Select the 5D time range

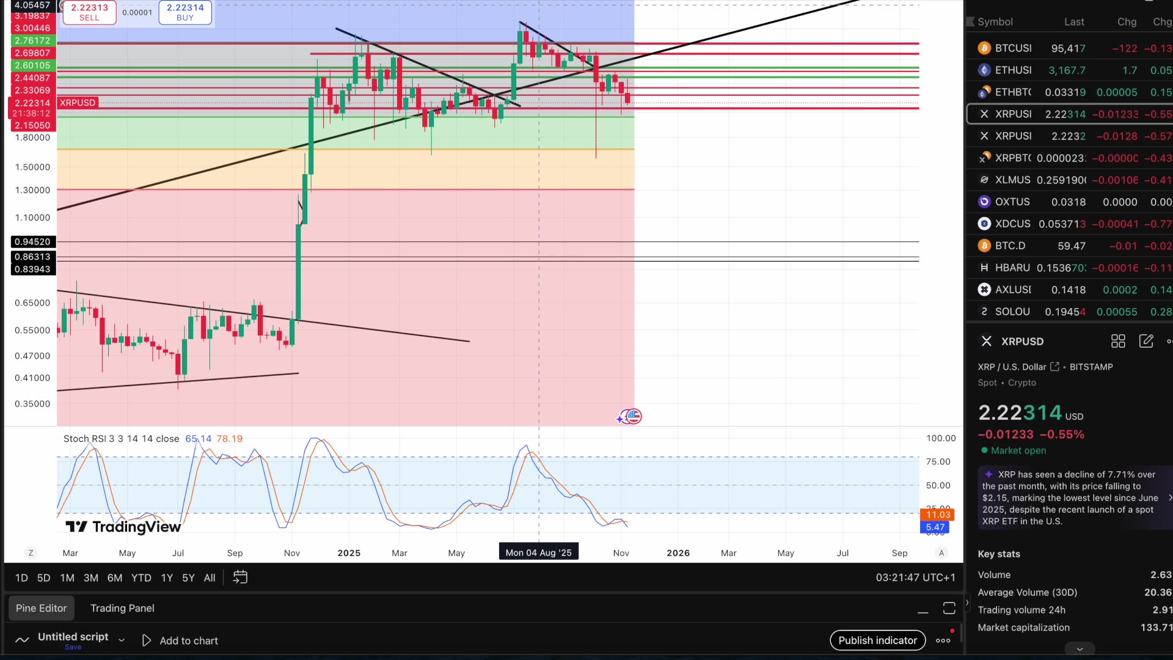pyautogui.click(x=43, y=577)
